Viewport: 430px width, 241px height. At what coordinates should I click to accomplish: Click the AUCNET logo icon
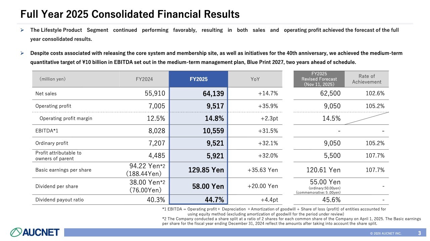pyautogui.click(x=16, y=232)
